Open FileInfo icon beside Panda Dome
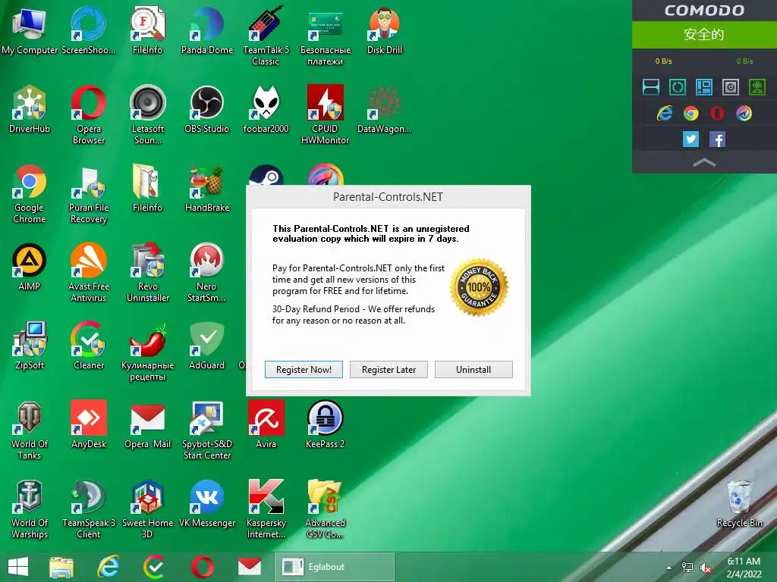Screen dimensions: 777x582 (x=147, y=30)
